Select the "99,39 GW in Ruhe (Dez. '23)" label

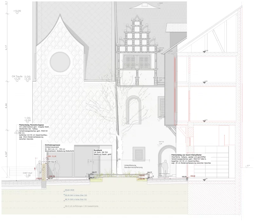coord(76,195)
